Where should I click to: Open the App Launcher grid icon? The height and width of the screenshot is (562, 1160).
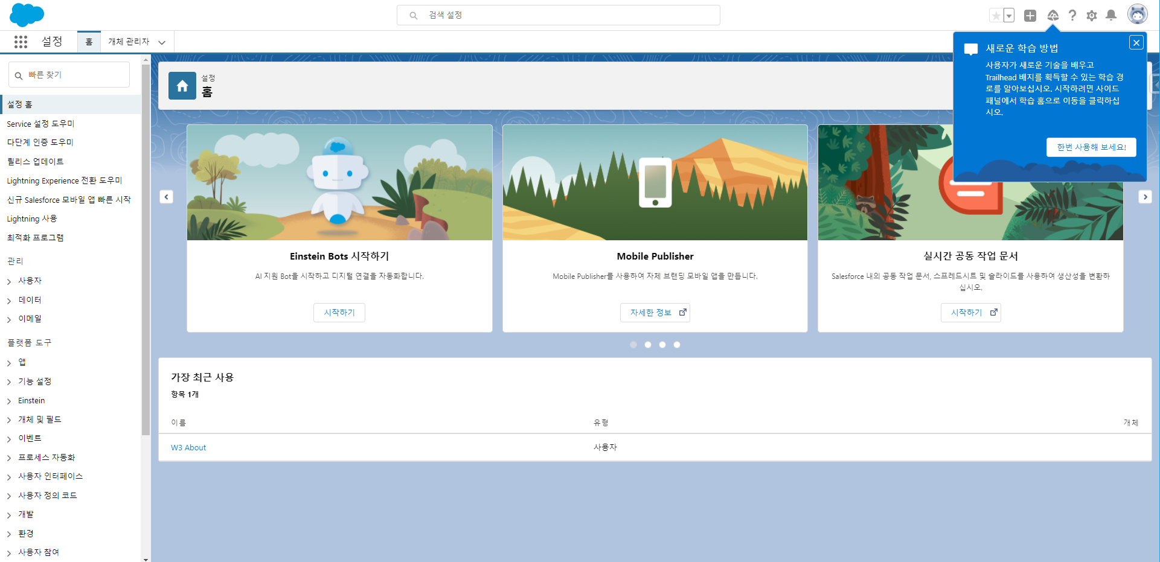pyautogui.click(x=21, y=42)
